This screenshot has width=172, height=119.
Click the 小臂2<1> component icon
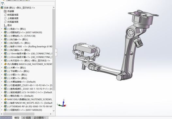point(5,75)
